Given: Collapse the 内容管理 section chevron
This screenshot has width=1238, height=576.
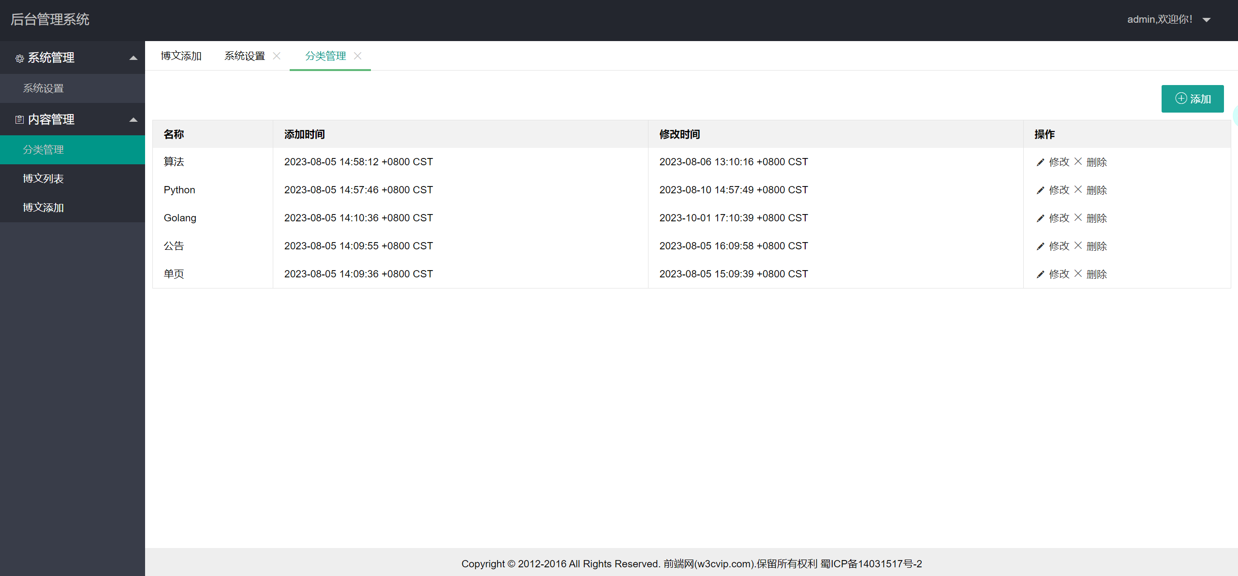Looking at the screenshot, I should pyautogui.click(x=133, y=119).
